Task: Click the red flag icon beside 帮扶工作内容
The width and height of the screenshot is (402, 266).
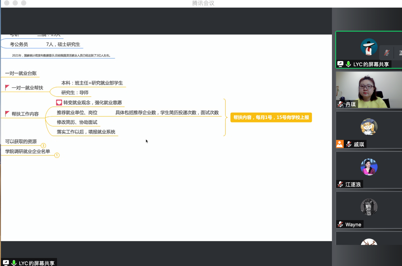Action: click(7, 114)
